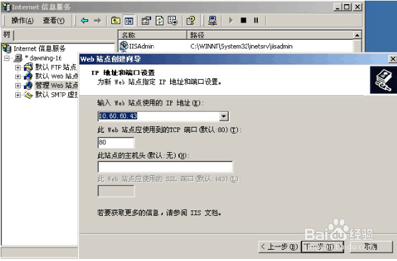This screenshot has height=261, width=397.
Task: Collapse the dawning-16 server node
Action: 7,58
